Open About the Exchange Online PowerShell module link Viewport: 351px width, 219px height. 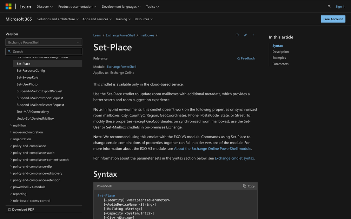pos(212,149)
